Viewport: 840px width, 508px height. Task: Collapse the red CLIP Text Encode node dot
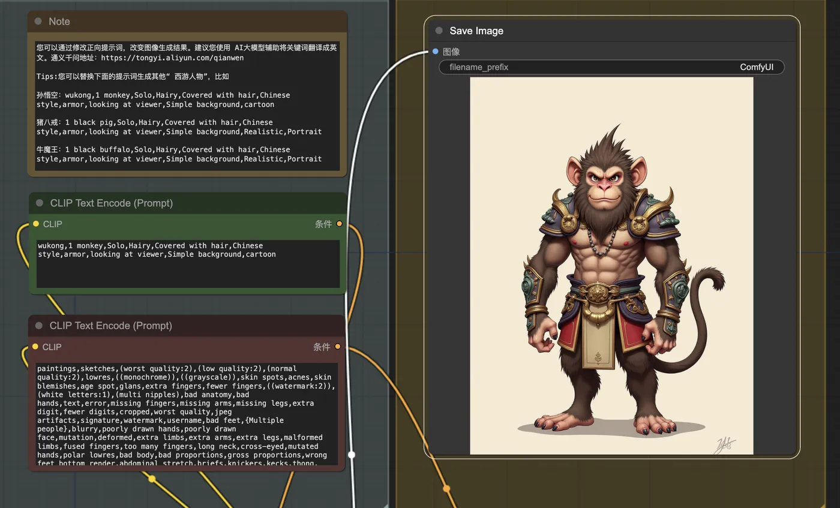tap(39, 326)
